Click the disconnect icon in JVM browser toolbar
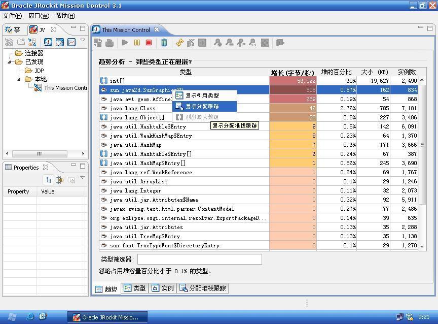The width and height of the screenshot is (438, 324). coord(9,42)
